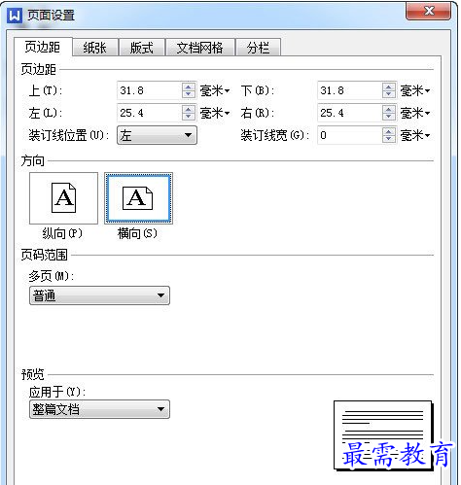
Task: Decrease the 装订线宽(G) gutter width
Action: pyautogui.click(x=389, y=139)
